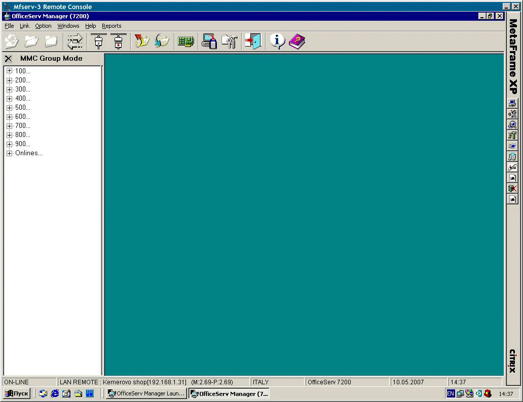The image size is (523, 402).
Task: Select the '100...' tree label
Action: [22, 71]
